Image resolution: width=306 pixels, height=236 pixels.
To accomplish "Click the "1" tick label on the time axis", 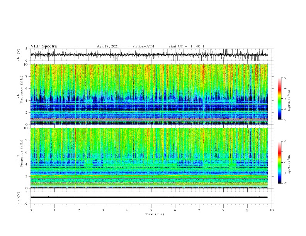I will (54, 210).
